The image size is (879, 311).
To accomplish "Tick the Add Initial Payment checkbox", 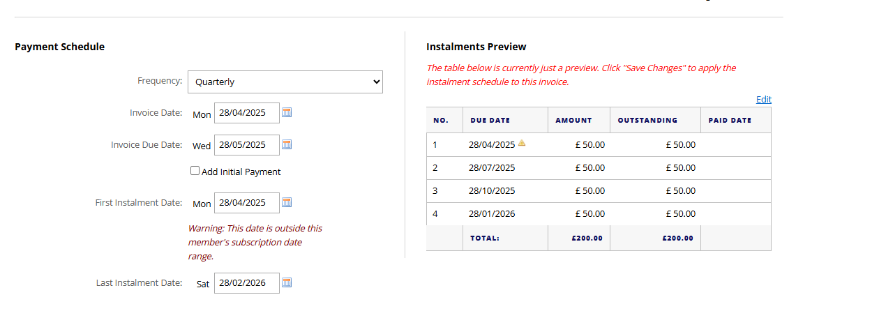I will click(x=195, y=170).
